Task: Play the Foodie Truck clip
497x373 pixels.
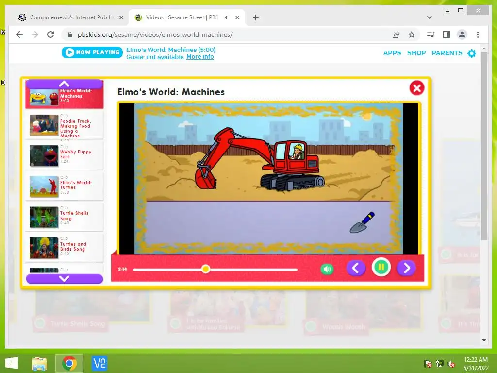Action: [x=65, y=125]
